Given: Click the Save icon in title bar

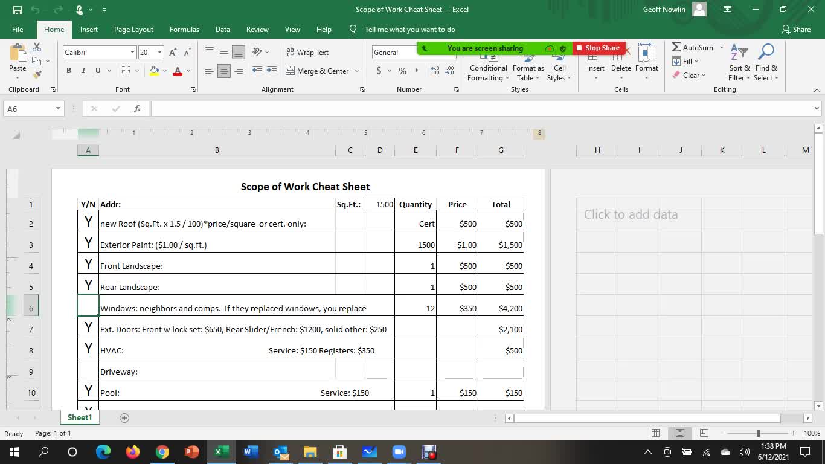Looking at the screenshot, I should point(17,10).
